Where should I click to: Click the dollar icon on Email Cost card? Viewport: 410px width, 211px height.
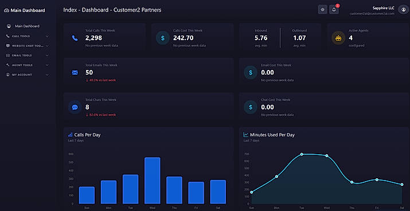click(x=251, y=72)
